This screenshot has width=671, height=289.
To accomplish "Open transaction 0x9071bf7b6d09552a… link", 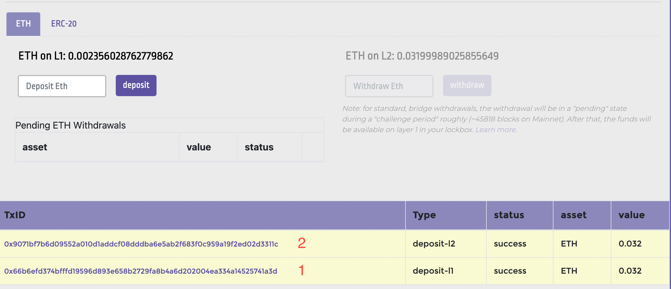I will (141, 244).
